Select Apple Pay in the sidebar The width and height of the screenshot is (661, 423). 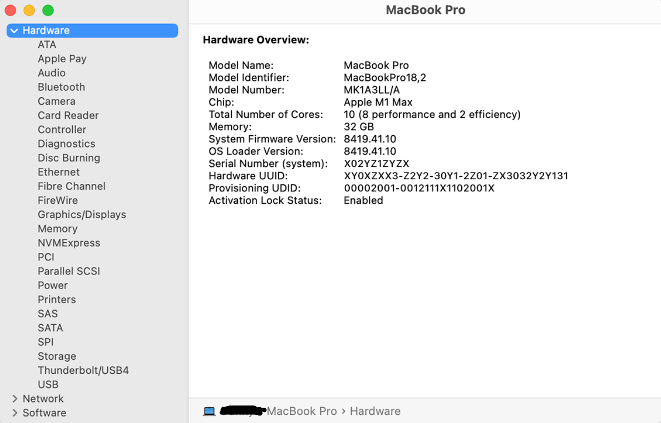coord(62,59)
